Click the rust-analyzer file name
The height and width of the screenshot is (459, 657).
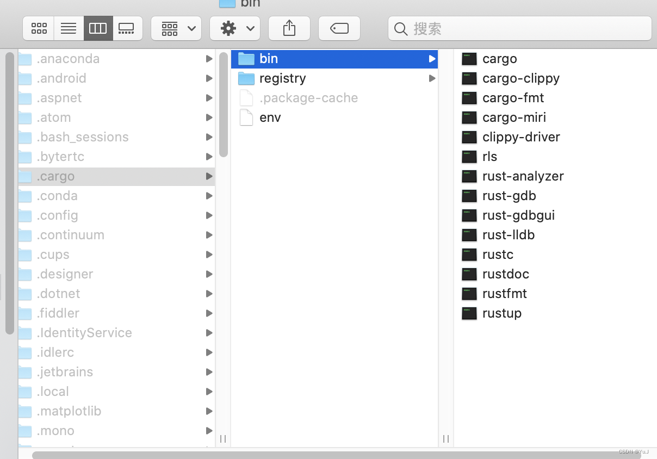click(x=523, y=176)
